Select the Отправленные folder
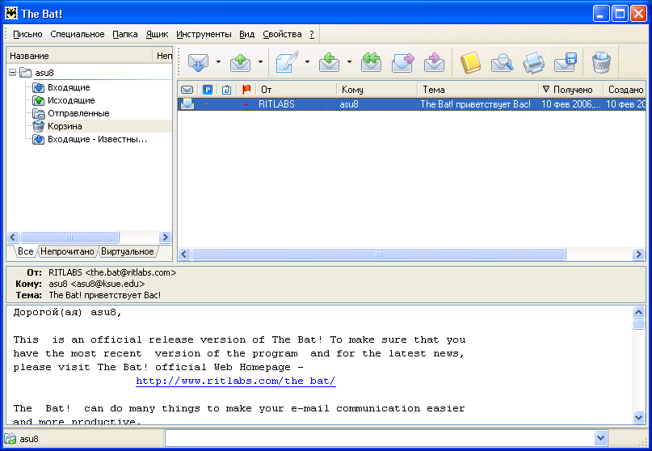The height and width of the screenshot is (451, 652). [78, 113]
